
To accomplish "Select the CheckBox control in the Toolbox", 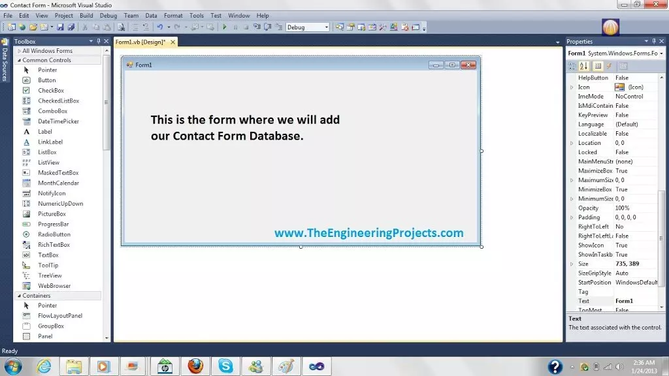I will (x=50, y=90).
